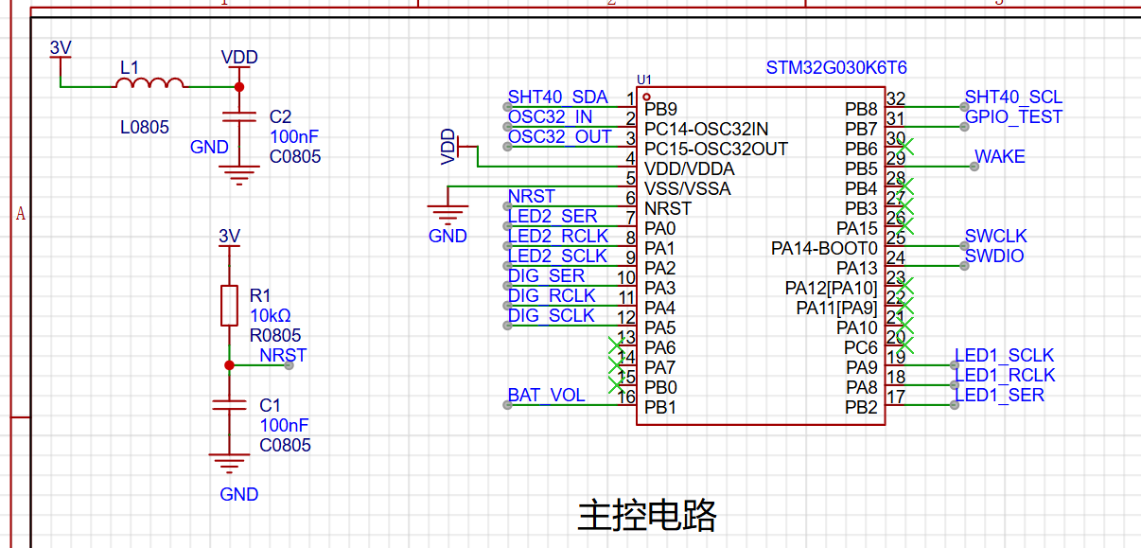Select the NRST net label at pin 6
The image size is (1141, 548).
point(531,196)
